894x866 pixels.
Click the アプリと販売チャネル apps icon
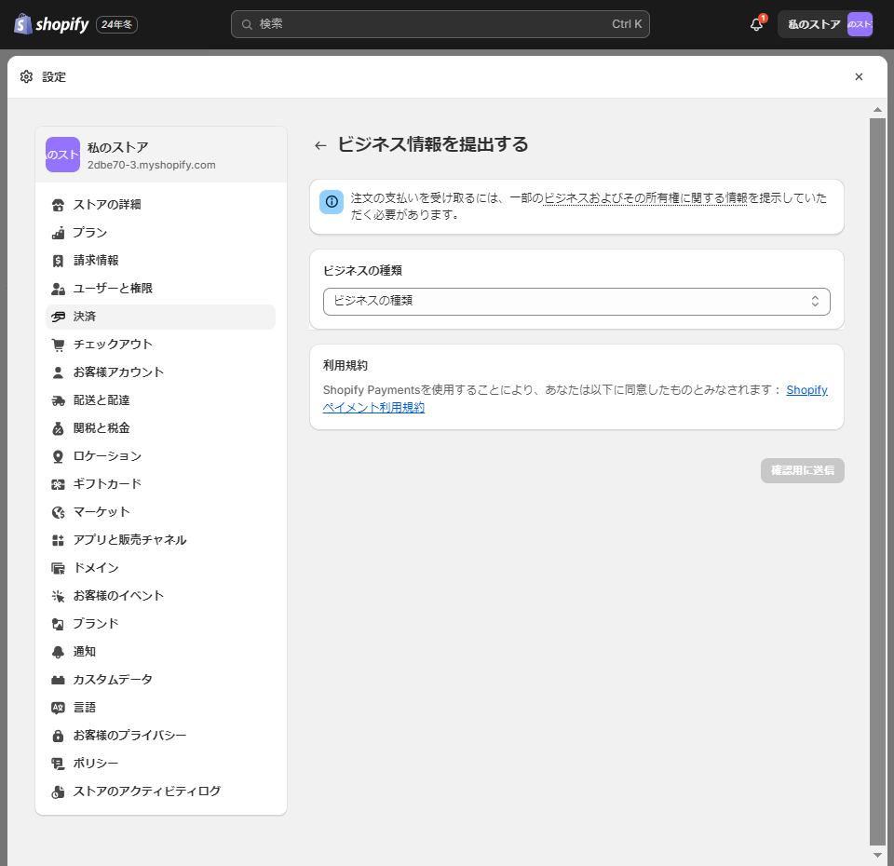click(58, 540)
